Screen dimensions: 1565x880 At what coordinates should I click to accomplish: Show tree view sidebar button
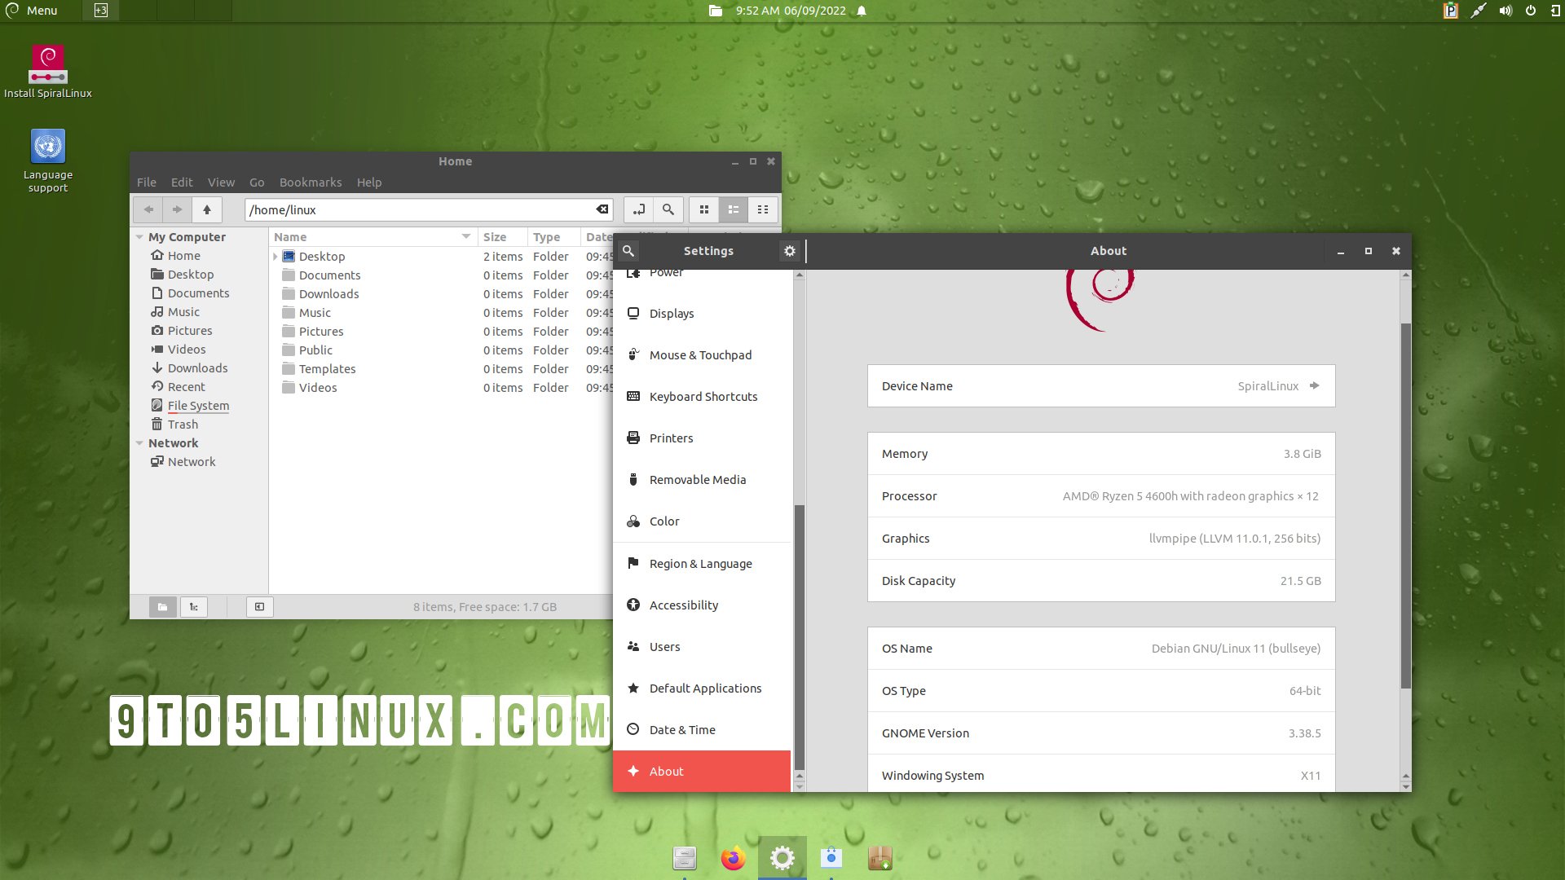click(x=194, y=606)
